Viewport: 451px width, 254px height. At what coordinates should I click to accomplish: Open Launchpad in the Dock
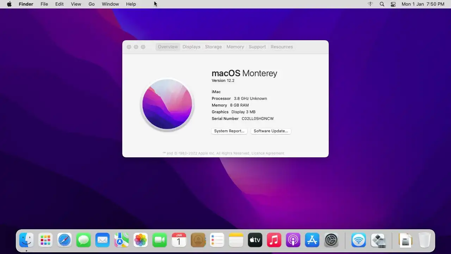tap(45, 240)
